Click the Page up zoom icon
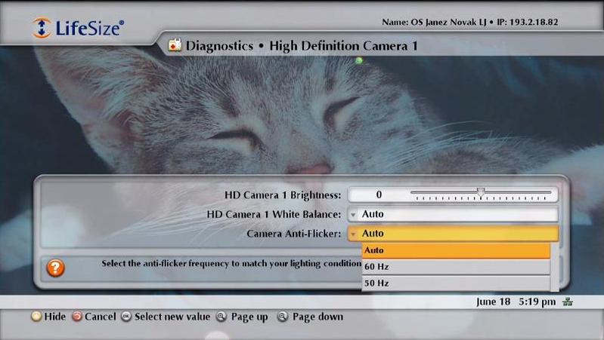The height and width of the screenshot is (340, 604). [221, 317]
